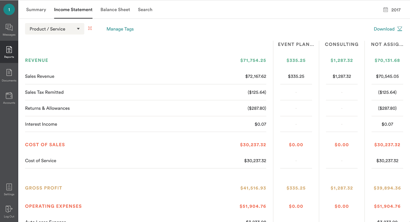Viewport: 410px width, 222px height.
Task: Click Not Assigned Interest Income $0.07
Action: tap(387, 124)
